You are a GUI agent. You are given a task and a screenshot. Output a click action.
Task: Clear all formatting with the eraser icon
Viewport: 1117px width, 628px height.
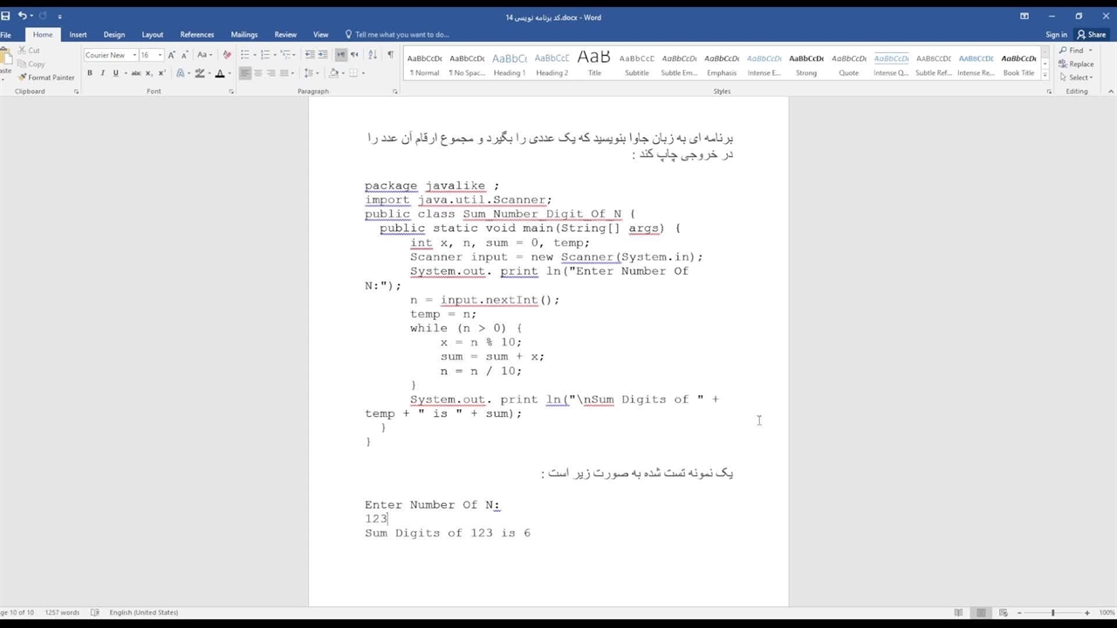[x=228, y=55]
